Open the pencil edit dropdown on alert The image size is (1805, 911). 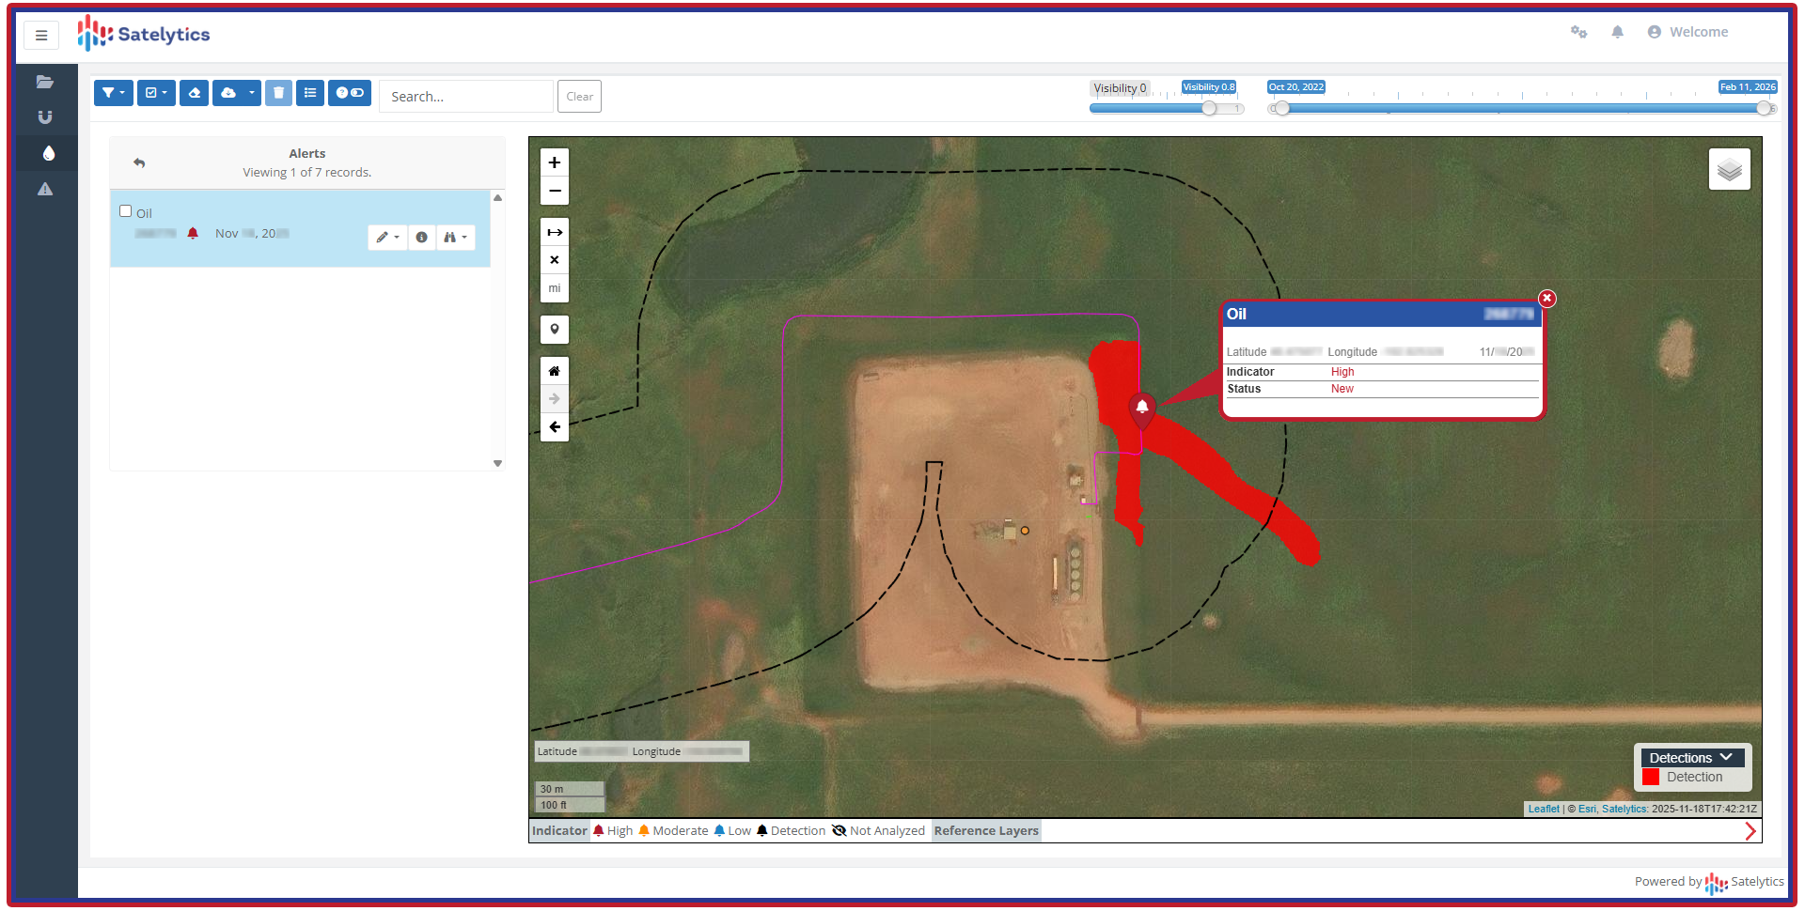(387, 238)
